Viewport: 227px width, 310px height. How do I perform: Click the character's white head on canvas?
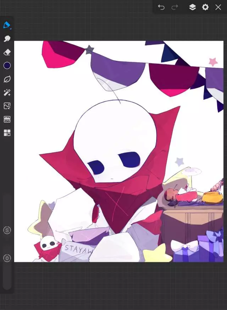[x=115, y=140]
